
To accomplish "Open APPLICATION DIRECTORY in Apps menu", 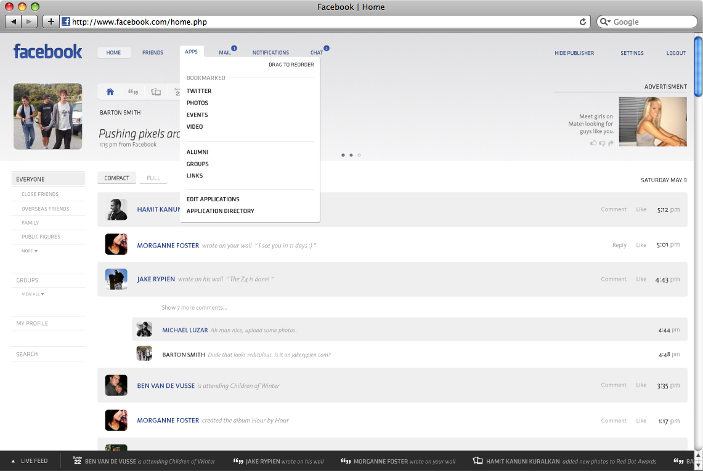I will pos(220,211).
